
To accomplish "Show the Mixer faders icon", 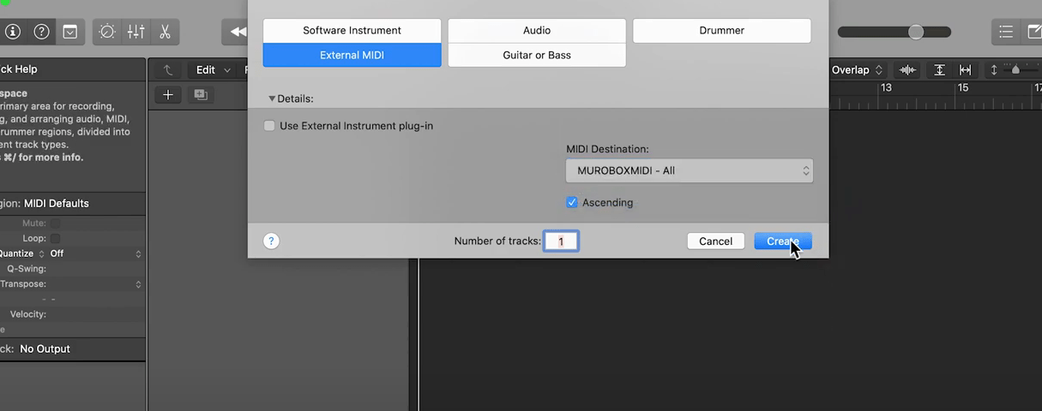I will point(136,32).
